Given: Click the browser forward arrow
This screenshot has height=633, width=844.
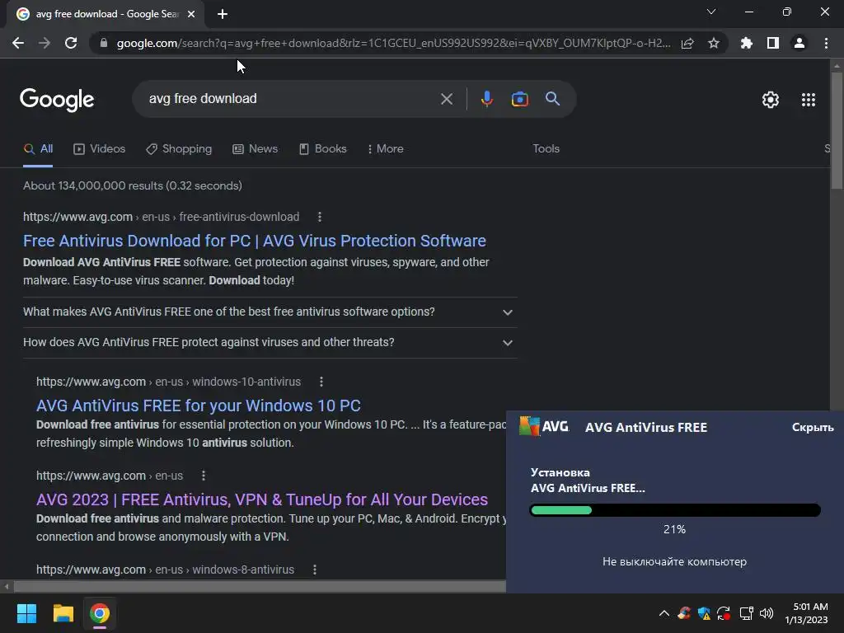Looking at the screenshot, I should pos(45,43).
